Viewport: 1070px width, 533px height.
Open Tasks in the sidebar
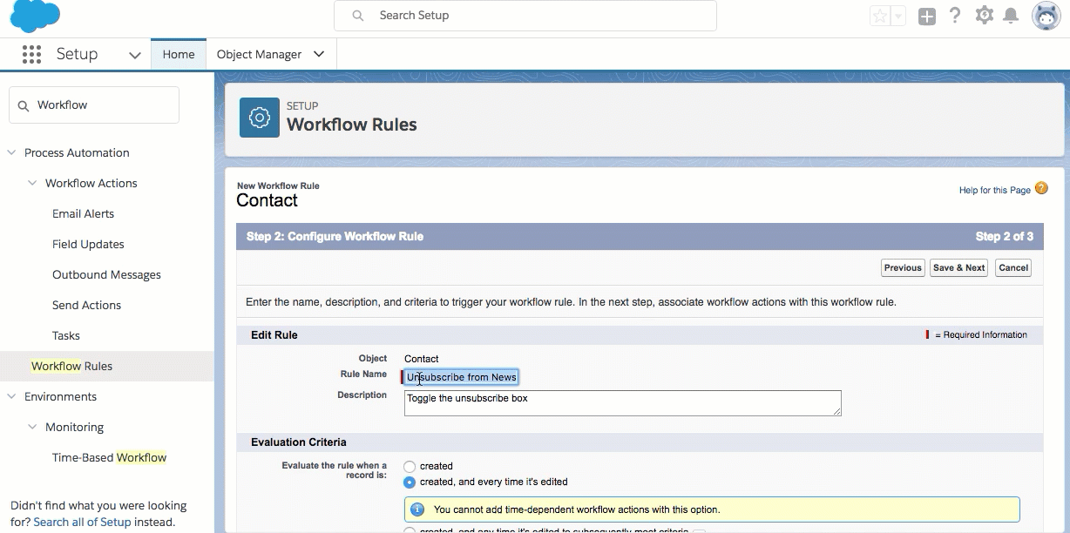coord(65,335)
